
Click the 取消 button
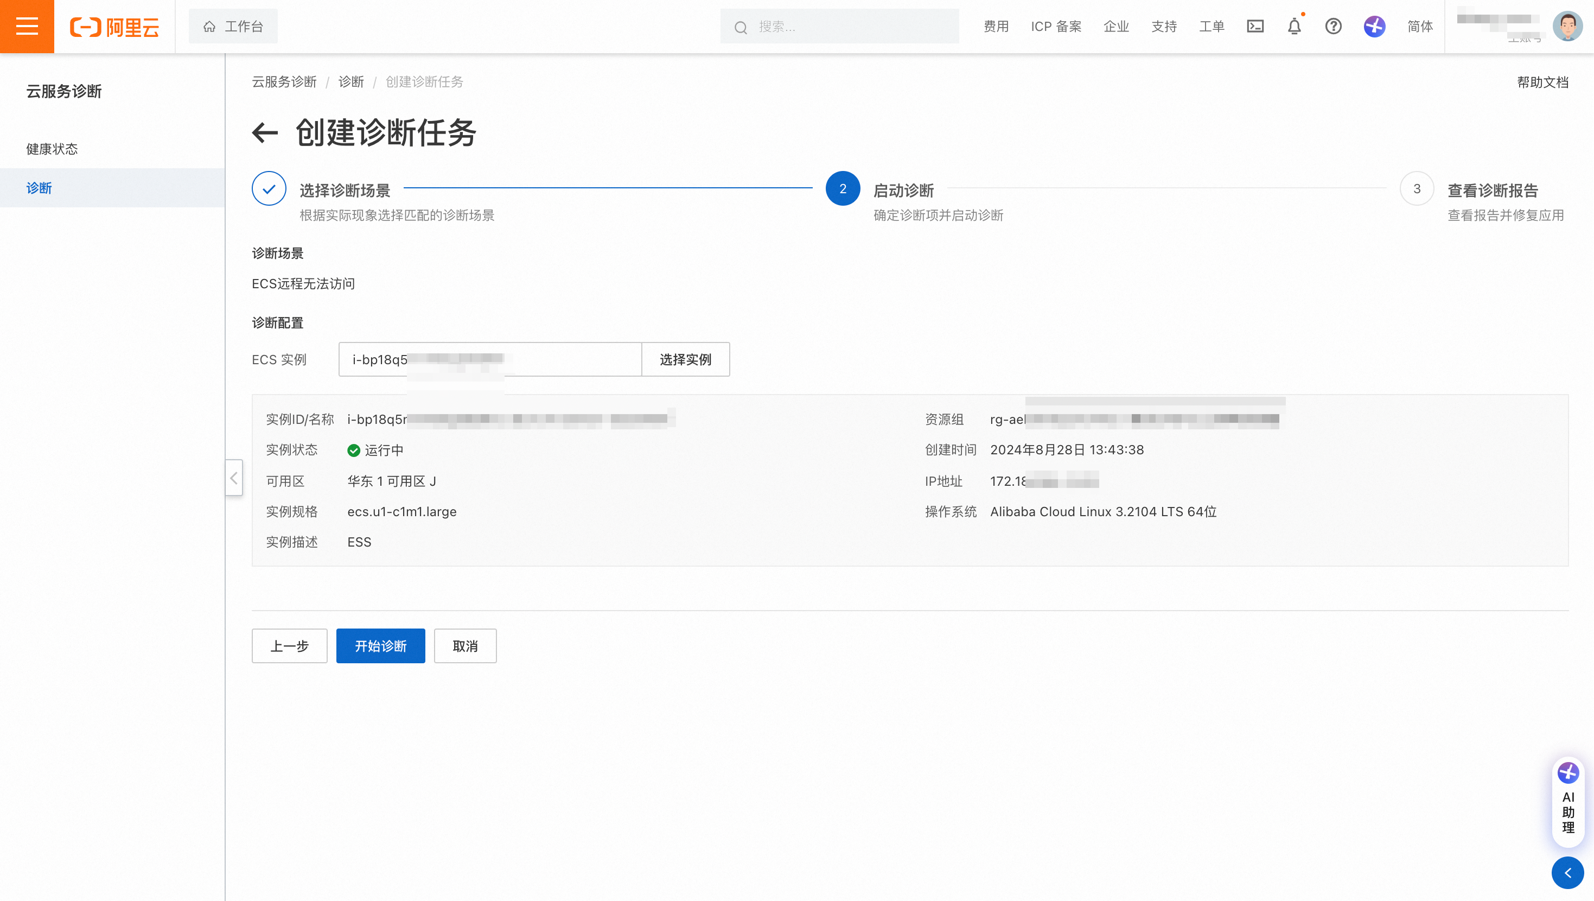coord(465,646)
